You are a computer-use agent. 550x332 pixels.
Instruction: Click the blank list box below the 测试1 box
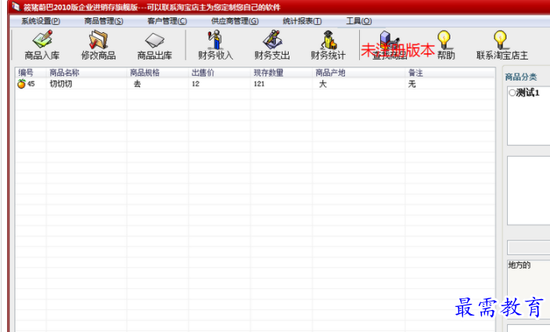click(x=529, y=190)
